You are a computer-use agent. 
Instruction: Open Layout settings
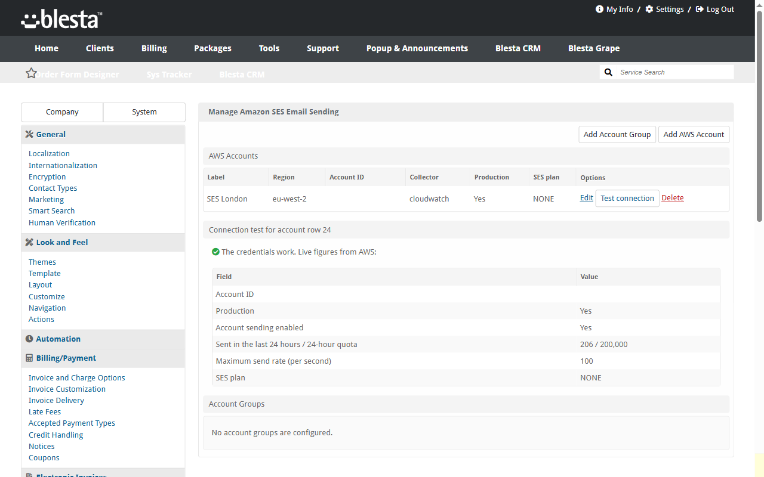click(41, 285)
